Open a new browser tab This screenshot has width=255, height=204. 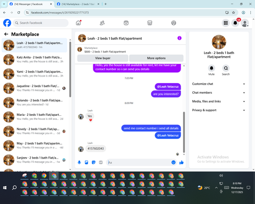pyautogui.click(x=106, y=4)
